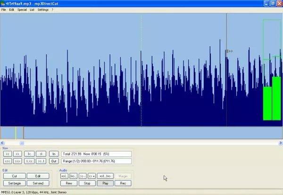
Task: Zoom with the In button
Action: tap(54, 154)
